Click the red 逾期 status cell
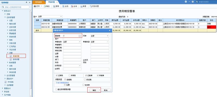The image size is (217, 97). 212,27
